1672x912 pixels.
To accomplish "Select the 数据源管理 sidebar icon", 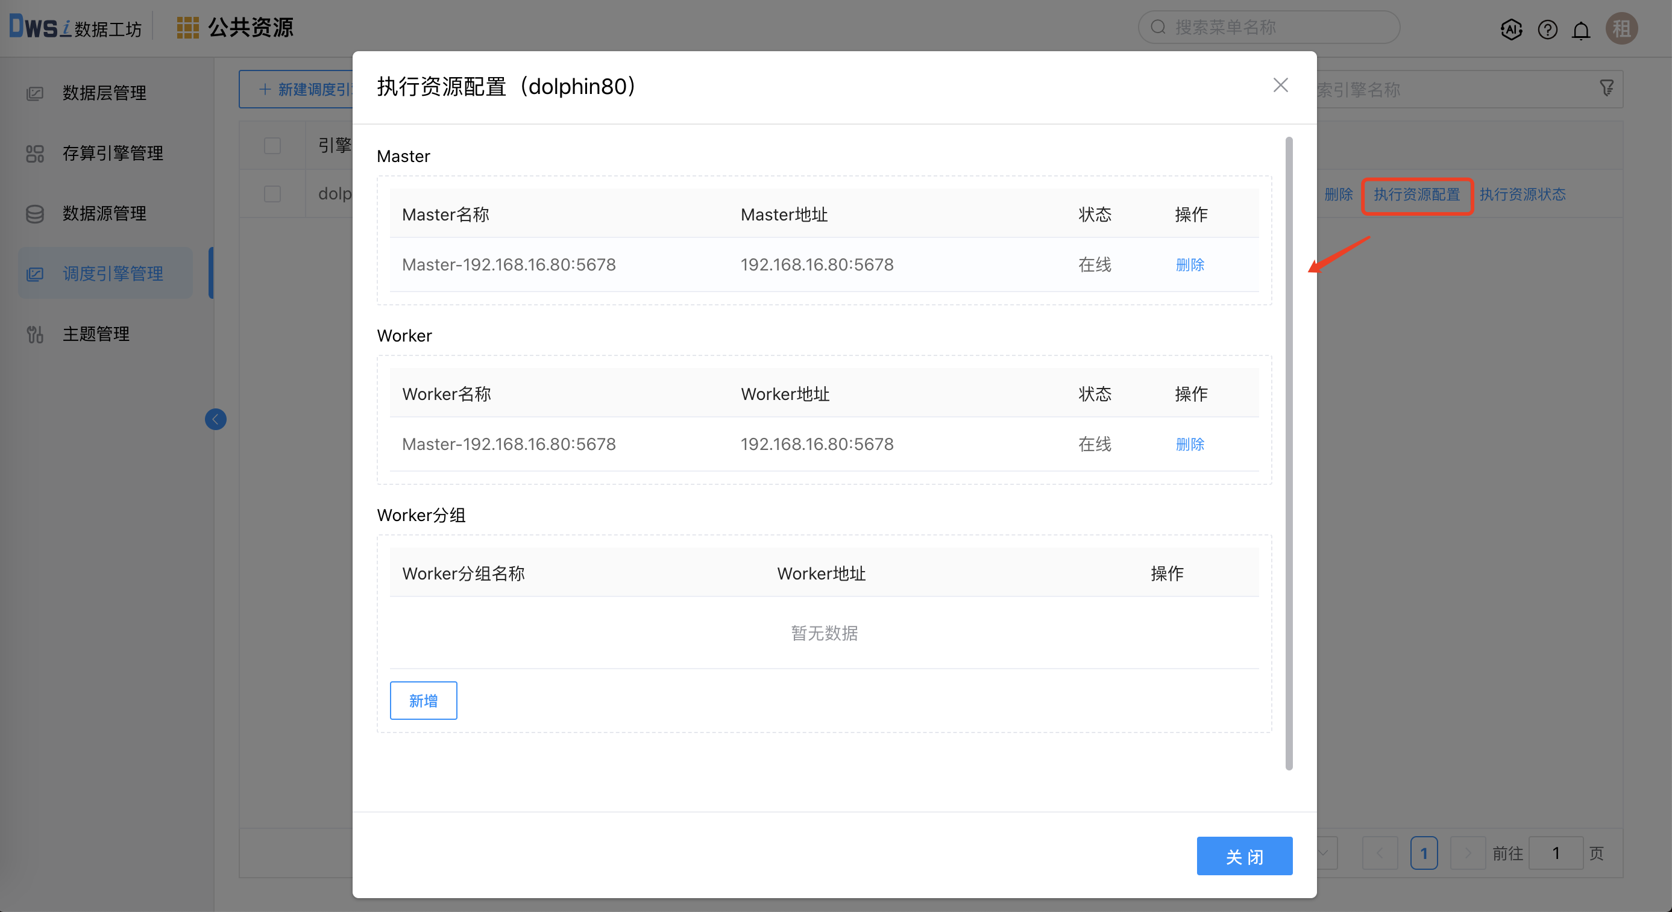I will 34,213.
